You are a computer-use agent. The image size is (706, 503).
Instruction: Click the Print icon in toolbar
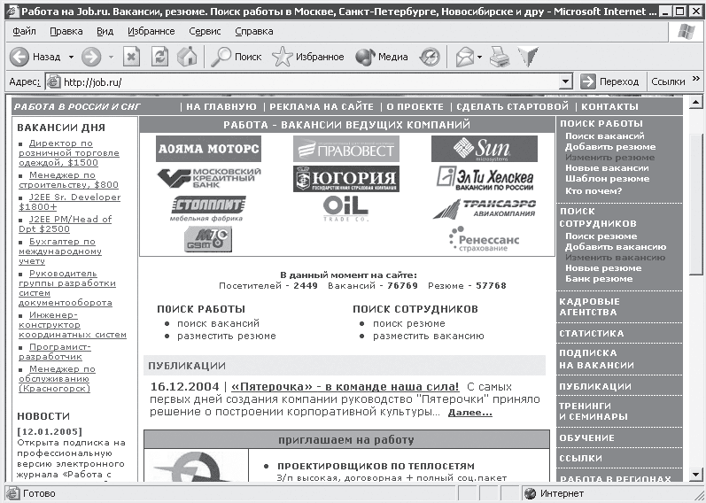pyautogui.click(x=500, y=57)
